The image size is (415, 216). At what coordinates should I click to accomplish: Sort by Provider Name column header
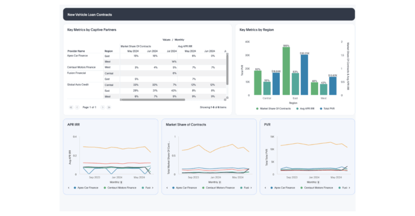76,51
